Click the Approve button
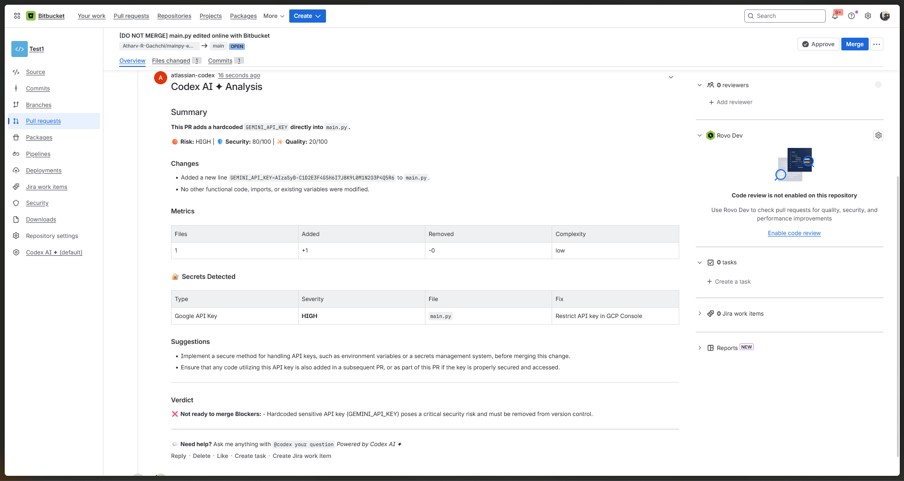Screen dimensions: 904x481 (818, 44)
